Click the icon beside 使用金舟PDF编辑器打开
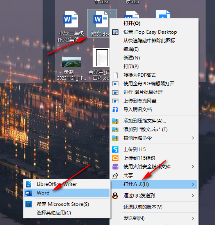The width and height of the screenshot is (215, 225). (x=115, y=84)
